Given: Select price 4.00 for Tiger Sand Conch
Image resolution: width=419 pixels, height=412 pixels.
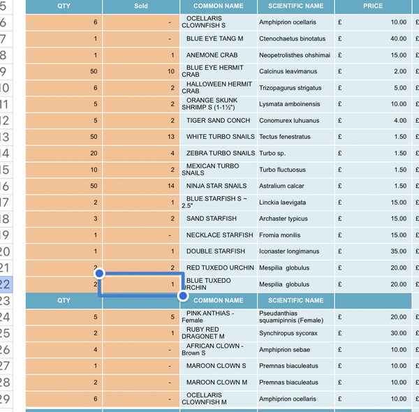Looking at the screenshot, I should pos(373,121).
